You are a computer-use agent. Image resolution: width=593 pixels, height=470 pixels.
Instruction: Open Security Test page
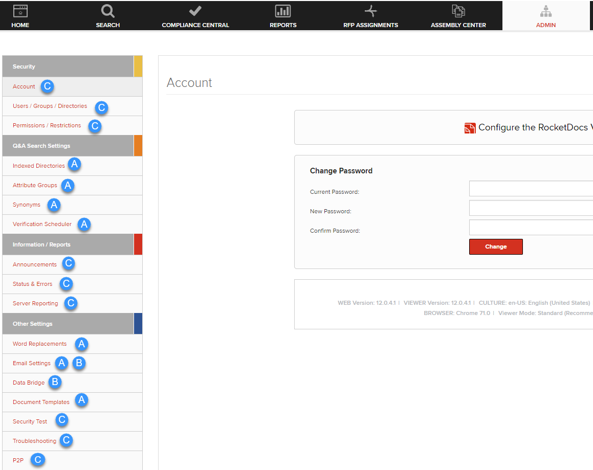tap(30, 421)
